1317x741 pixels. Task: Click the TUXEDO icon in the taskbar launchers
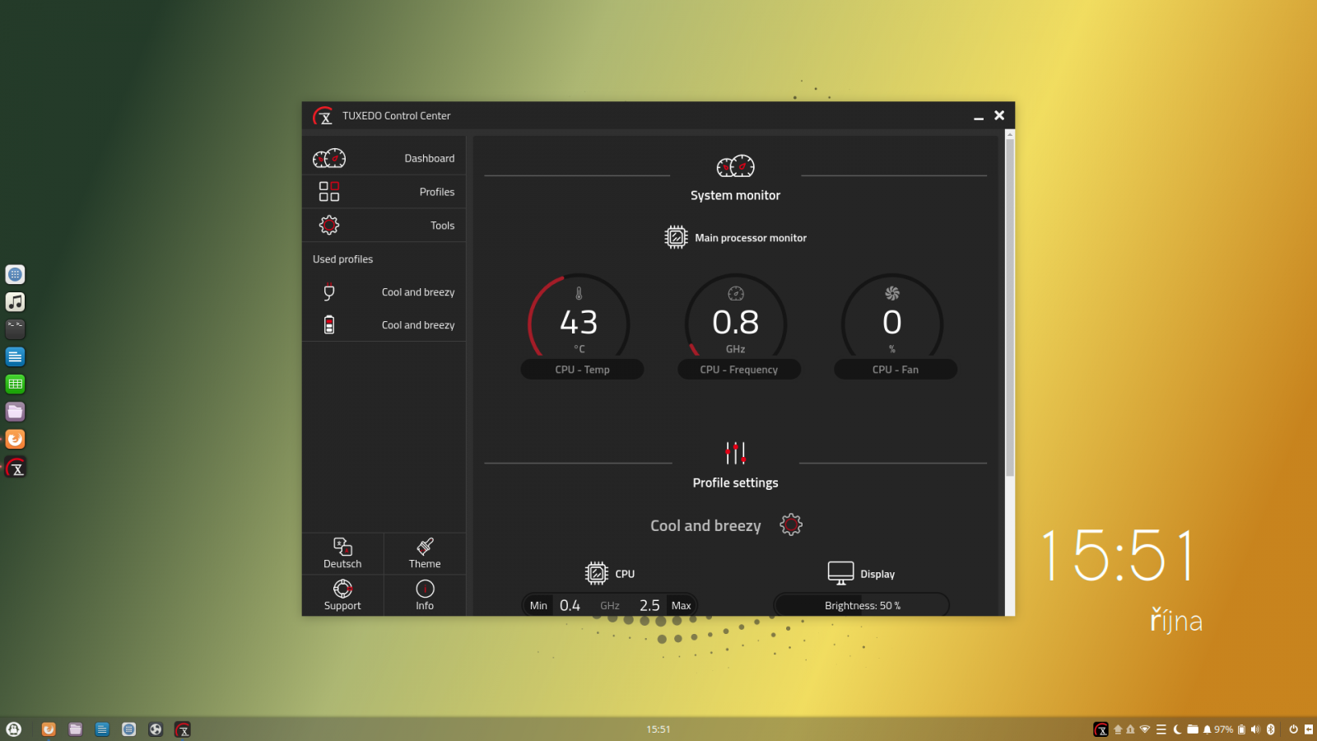tap(183, 729)
